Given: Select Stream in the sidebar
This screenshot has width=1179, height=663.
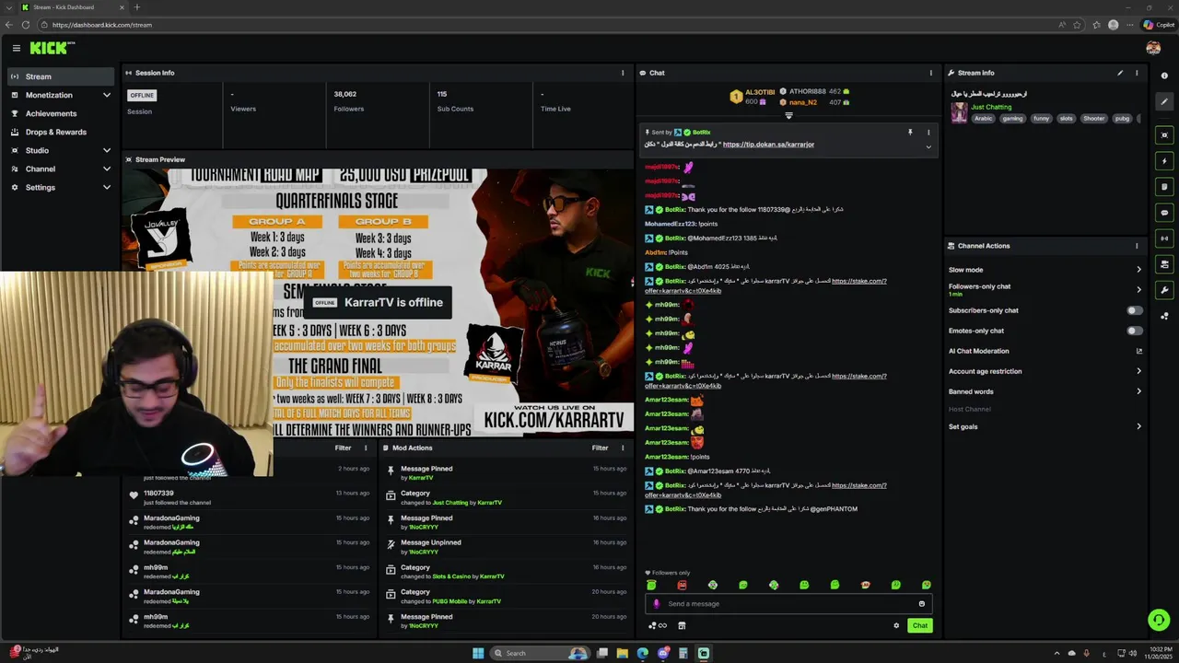Looking at the screenshot, I should point(61,76).
